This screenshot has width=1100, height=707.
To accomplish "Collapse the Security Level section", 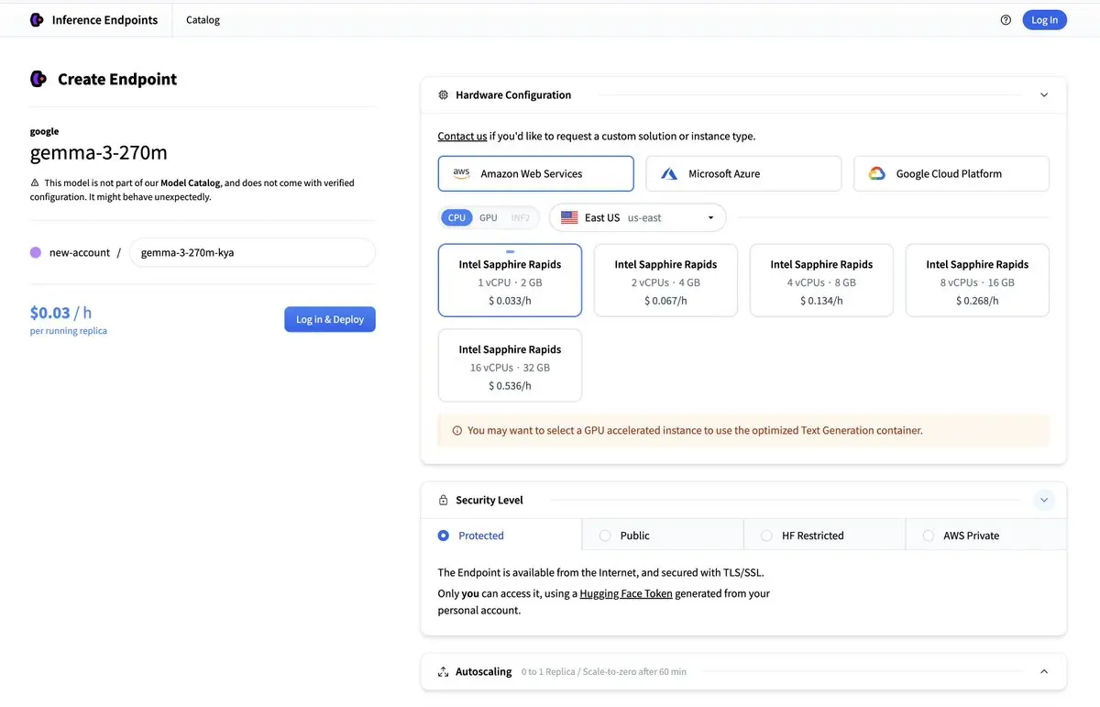I will point(1044,500).
